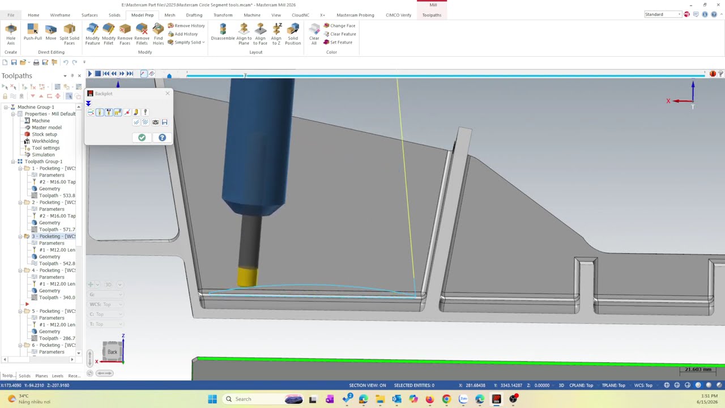
Task: Collapse Properties - Mill Default node
Action: pyautogui.click(x=12, y=114)
